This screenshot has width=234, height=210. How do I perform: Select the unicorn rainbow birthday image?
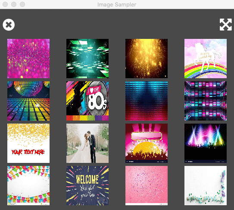[x=206, y=58]
